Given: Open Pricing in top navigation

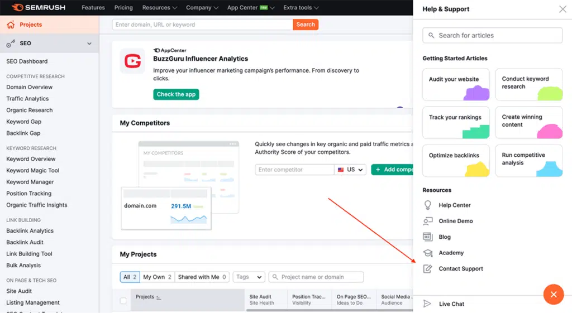Looking at the screenshot, I should (123, 8).
